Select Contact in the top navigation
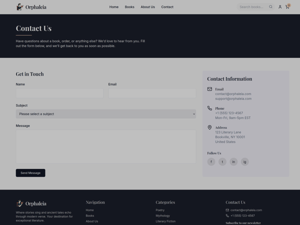Image resolution: width=300 pixels, height=225 pixels. tap(167, 7)
